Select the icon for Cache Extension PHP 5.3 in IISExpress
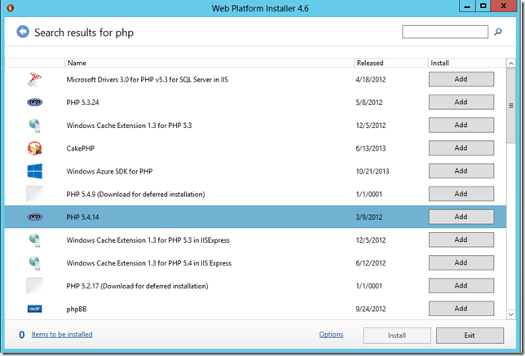 (35, 240)
